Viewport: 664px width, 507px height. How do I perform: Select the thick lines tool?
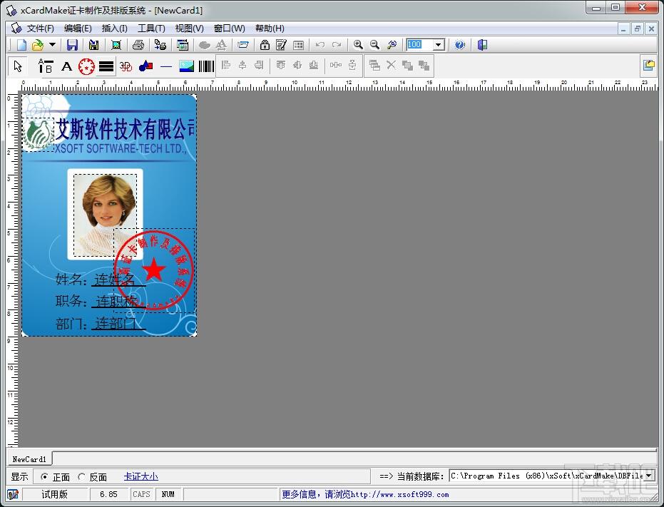tap(106, 66)
